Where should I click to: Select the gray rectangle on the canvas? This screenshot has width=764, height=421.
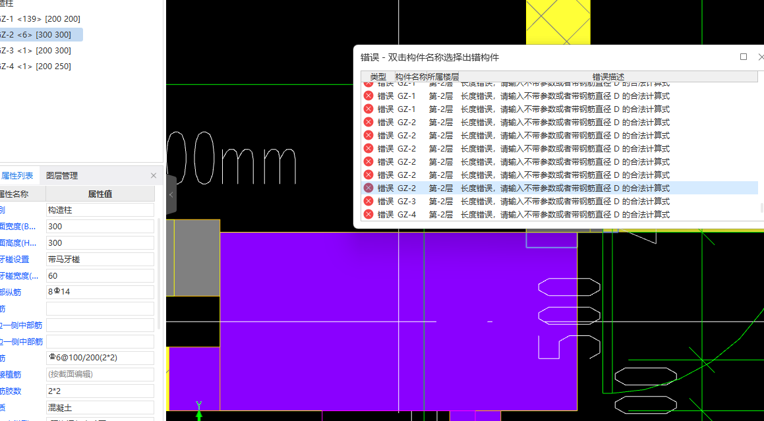tap(197, 258)
